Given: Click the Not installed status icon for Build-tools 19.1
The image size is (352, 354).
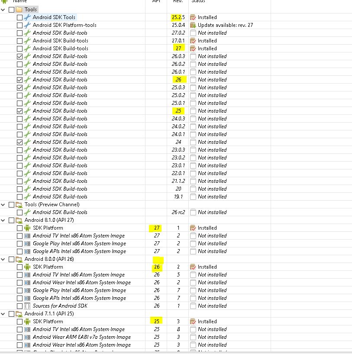Looking at the screenshot, I should (193, 197).
